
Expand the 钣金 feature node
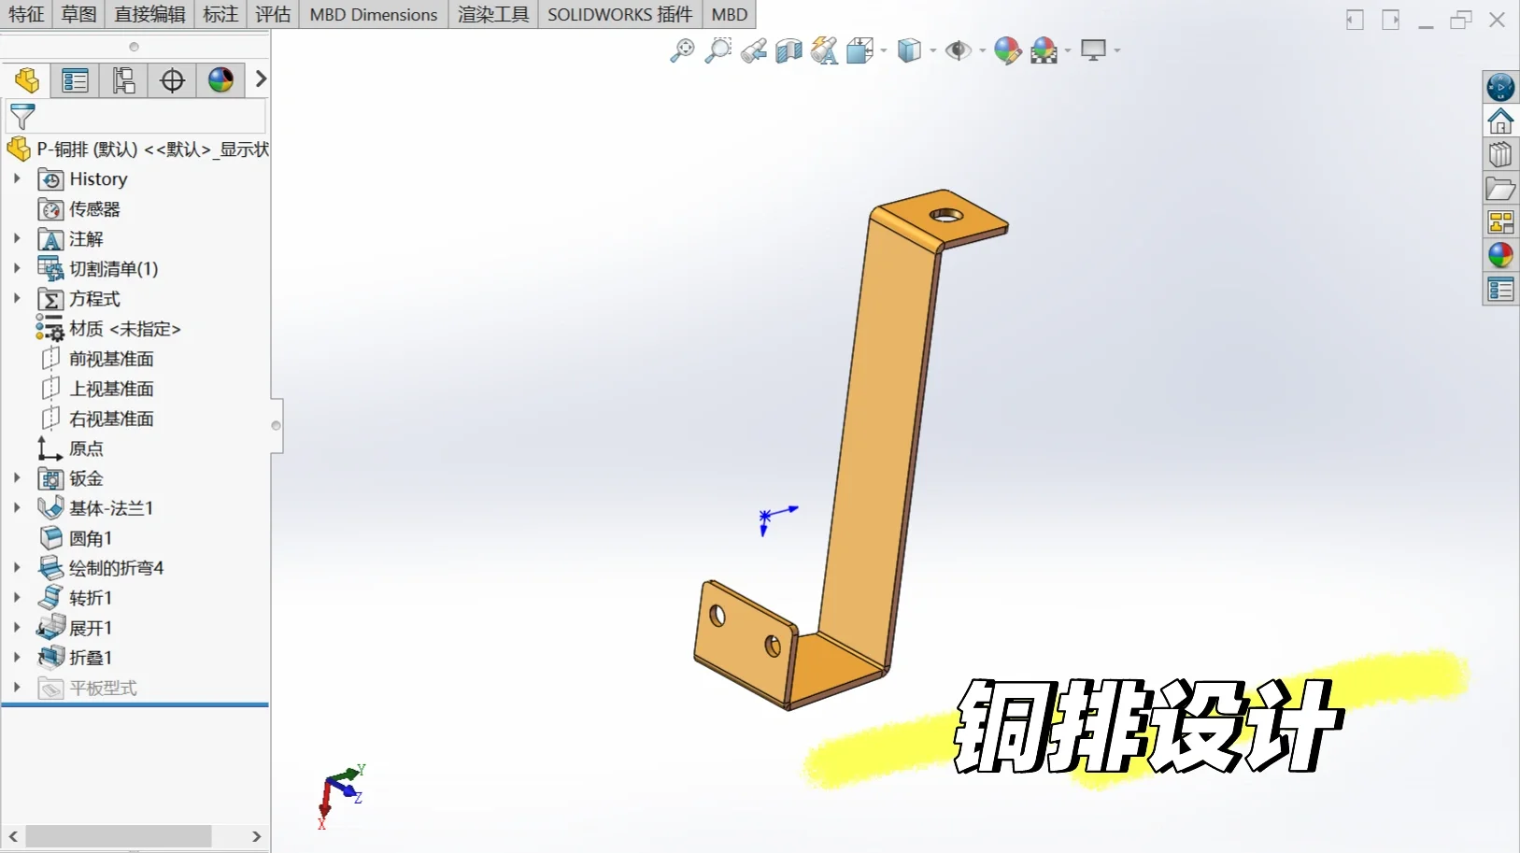pyautogui.click(x=17, y=477)
